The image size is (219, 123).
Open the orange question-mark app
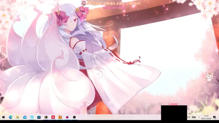[60, 117]
